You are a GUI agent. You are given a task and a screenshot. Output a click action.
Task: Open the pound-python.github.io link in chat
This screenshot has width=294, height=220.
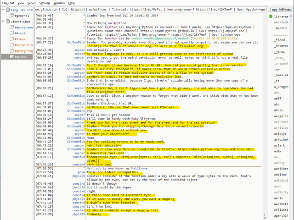tap(167, 31)
